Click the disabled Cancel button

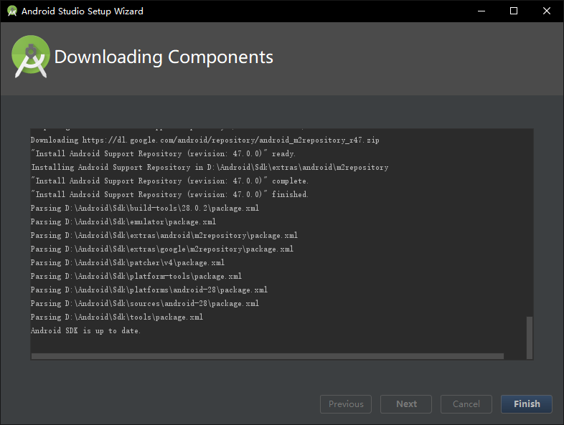[466, 404]
